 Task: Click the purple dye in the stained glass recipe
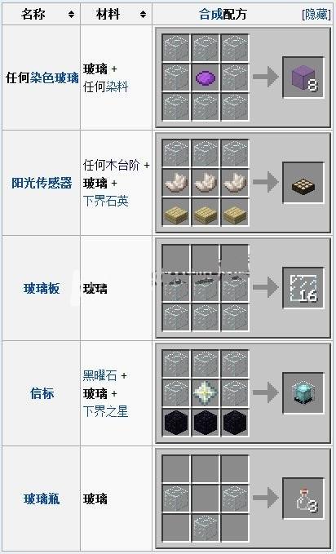tap(206, 77)
